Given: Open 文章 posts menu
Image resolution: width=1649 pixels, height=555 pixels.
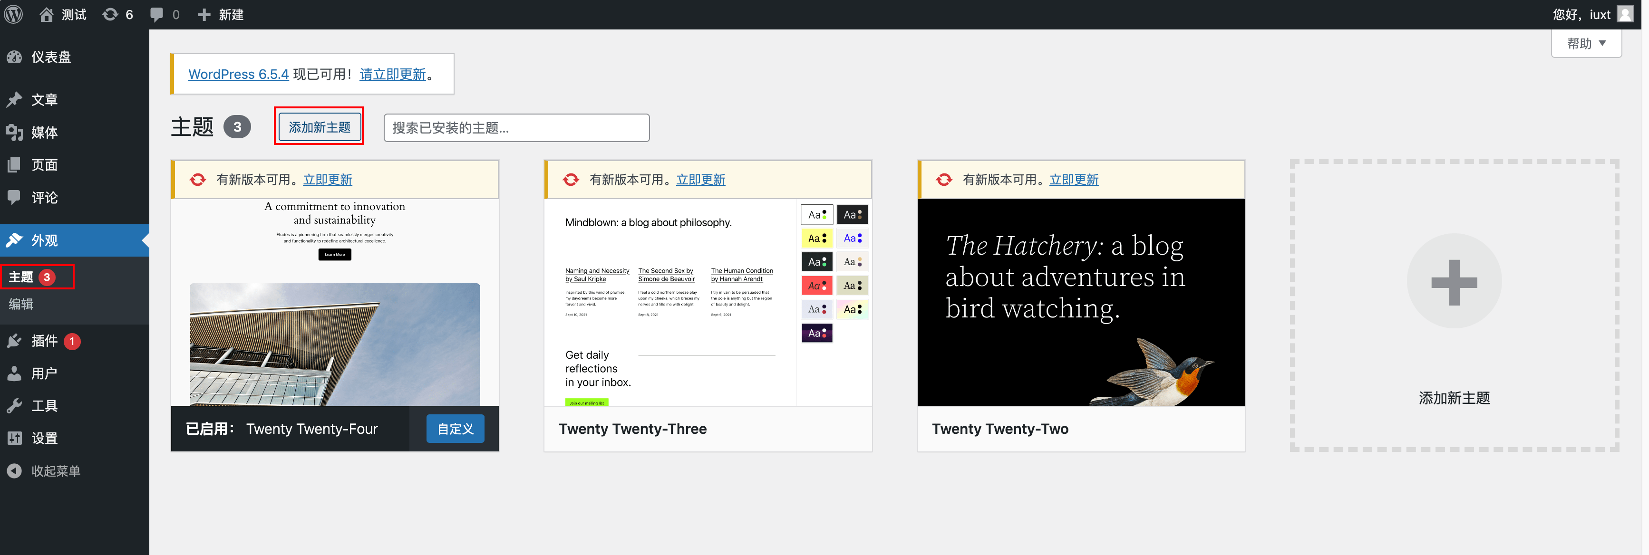Looking at the screenshot, I should point(74,100).
